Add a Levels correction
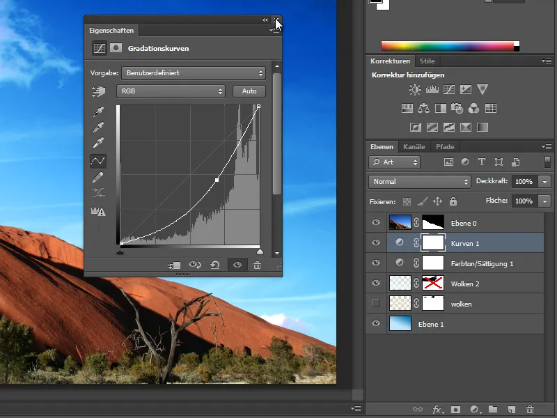557x418 pixels. click(x=432, y=89)
